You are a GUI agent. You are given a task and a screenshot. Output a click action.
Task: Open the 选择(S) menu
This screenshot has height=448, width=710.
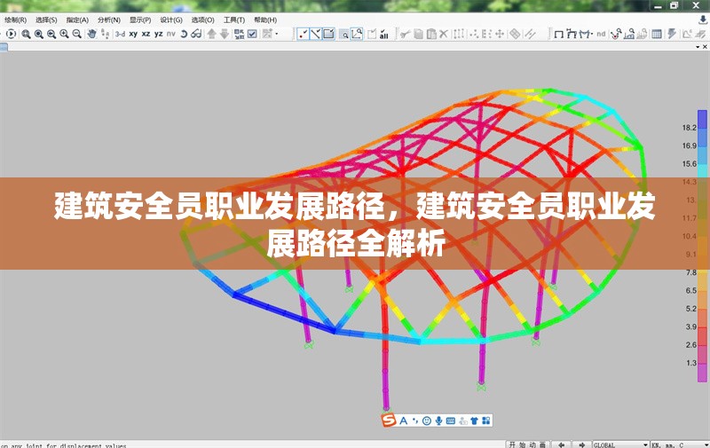46,20
